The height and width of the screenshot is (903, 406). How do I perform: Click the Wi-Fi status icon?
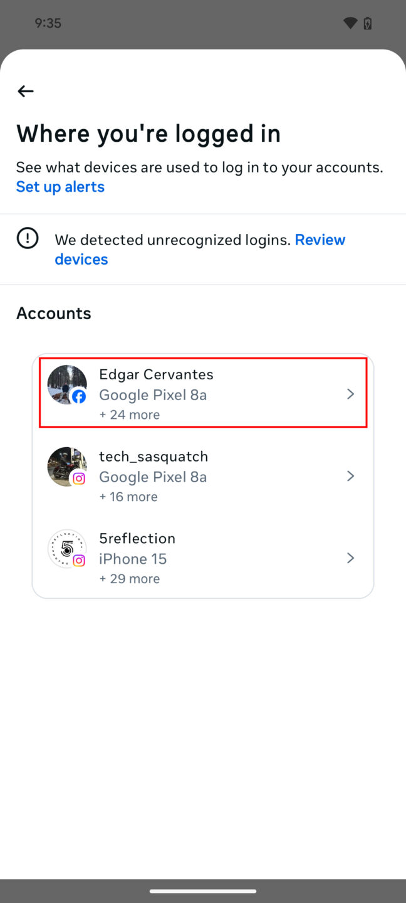coord(350,23)
